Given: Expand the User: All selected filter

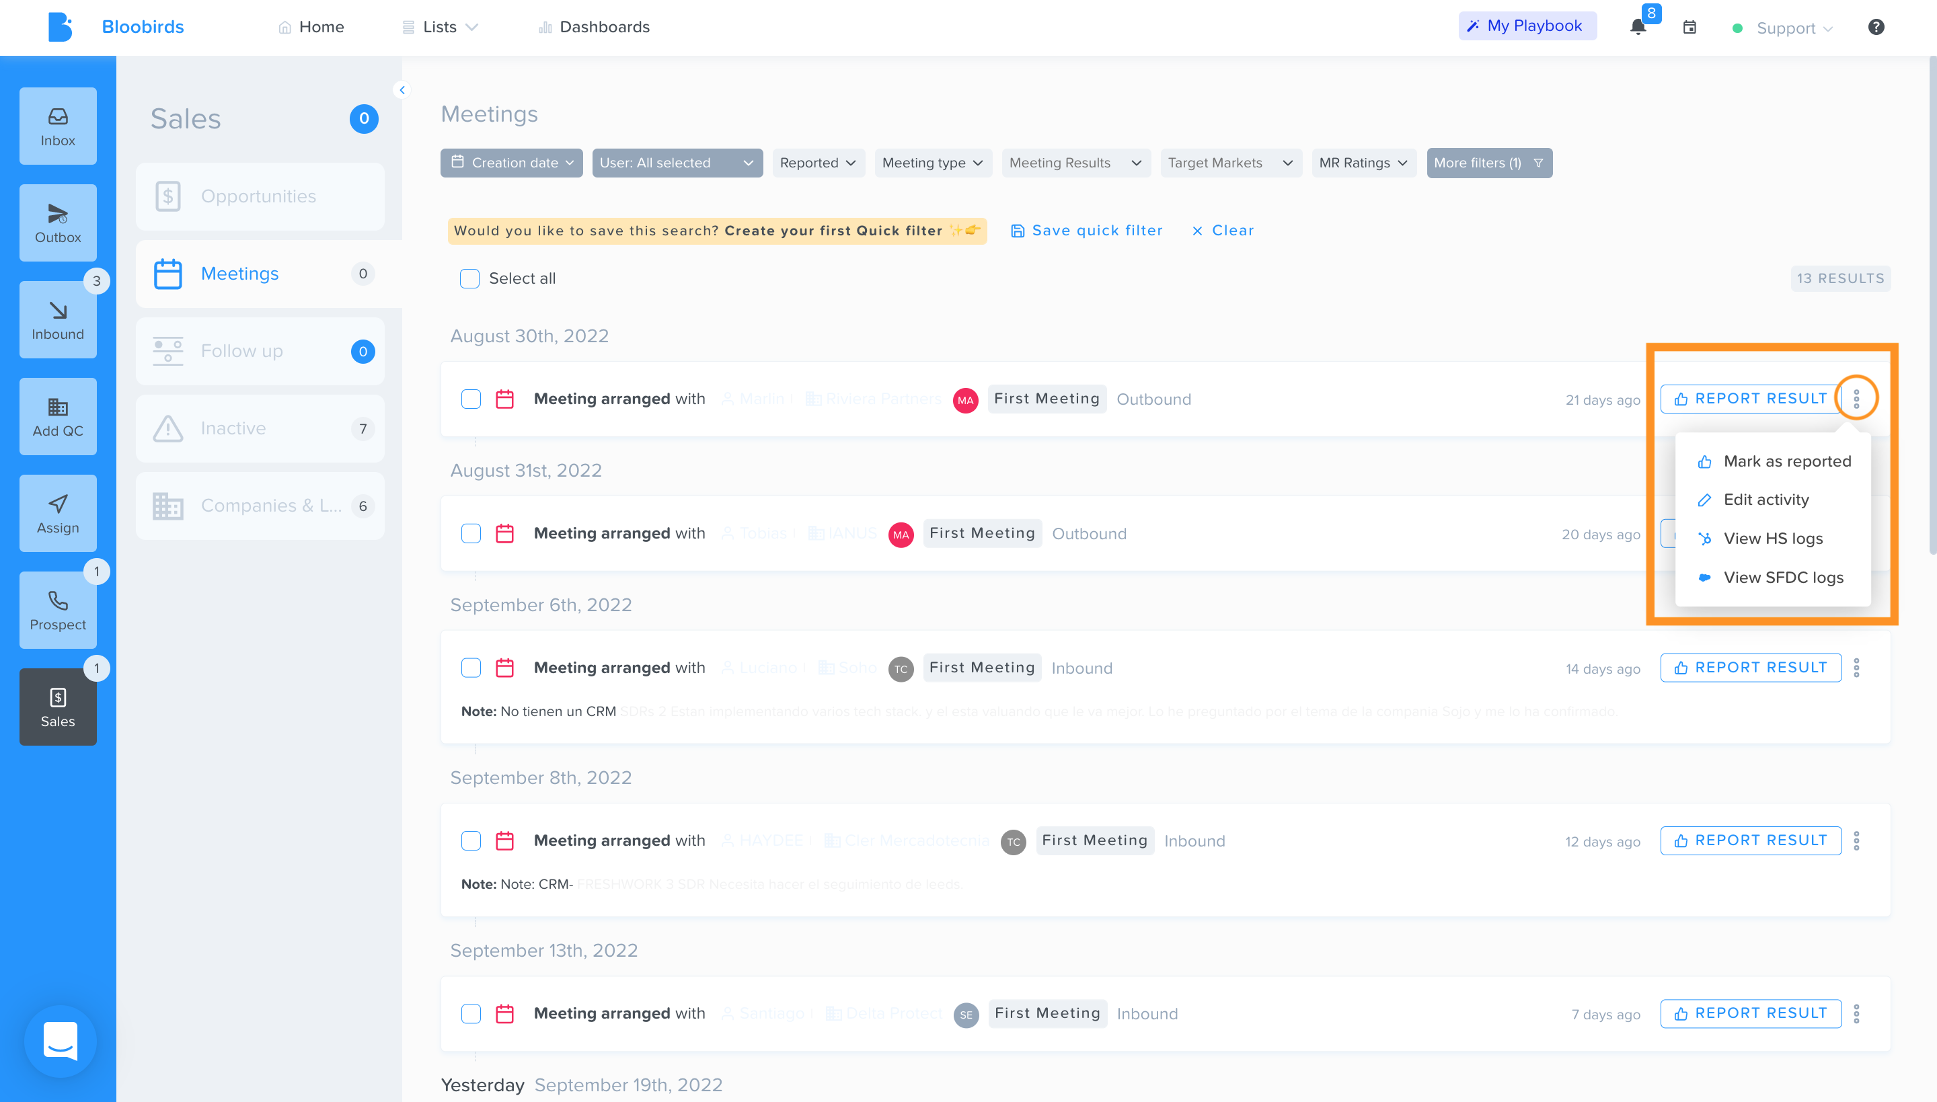Looking at the screenshot, I should tap(677, 163).
